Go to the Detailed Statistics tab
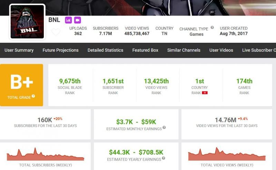The image size is (276, 170). click(x=105, y=50)
